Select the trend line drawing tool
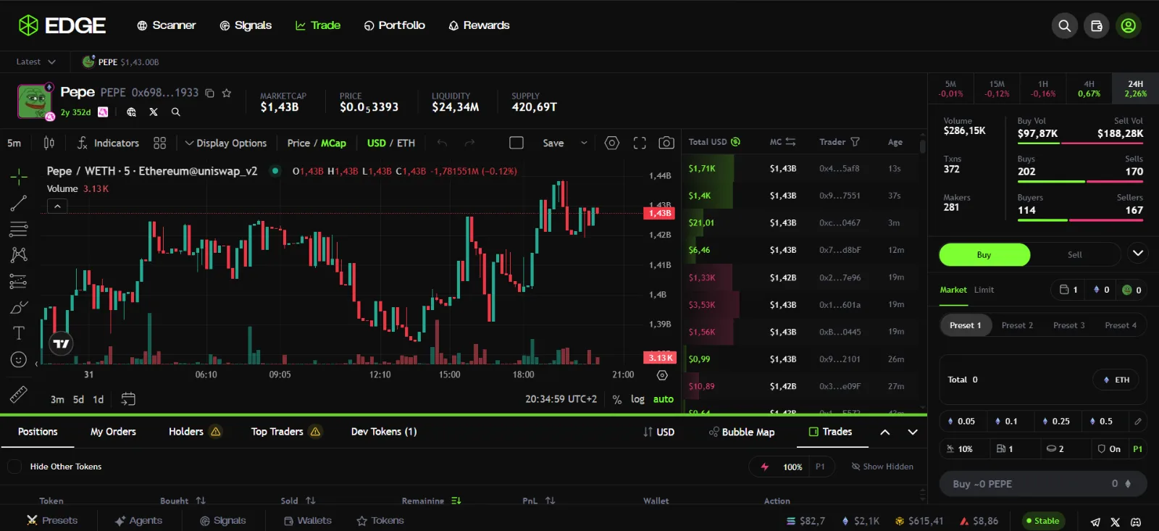The height and width of the screenshot is (531, 1159). (x=19, y=204)
